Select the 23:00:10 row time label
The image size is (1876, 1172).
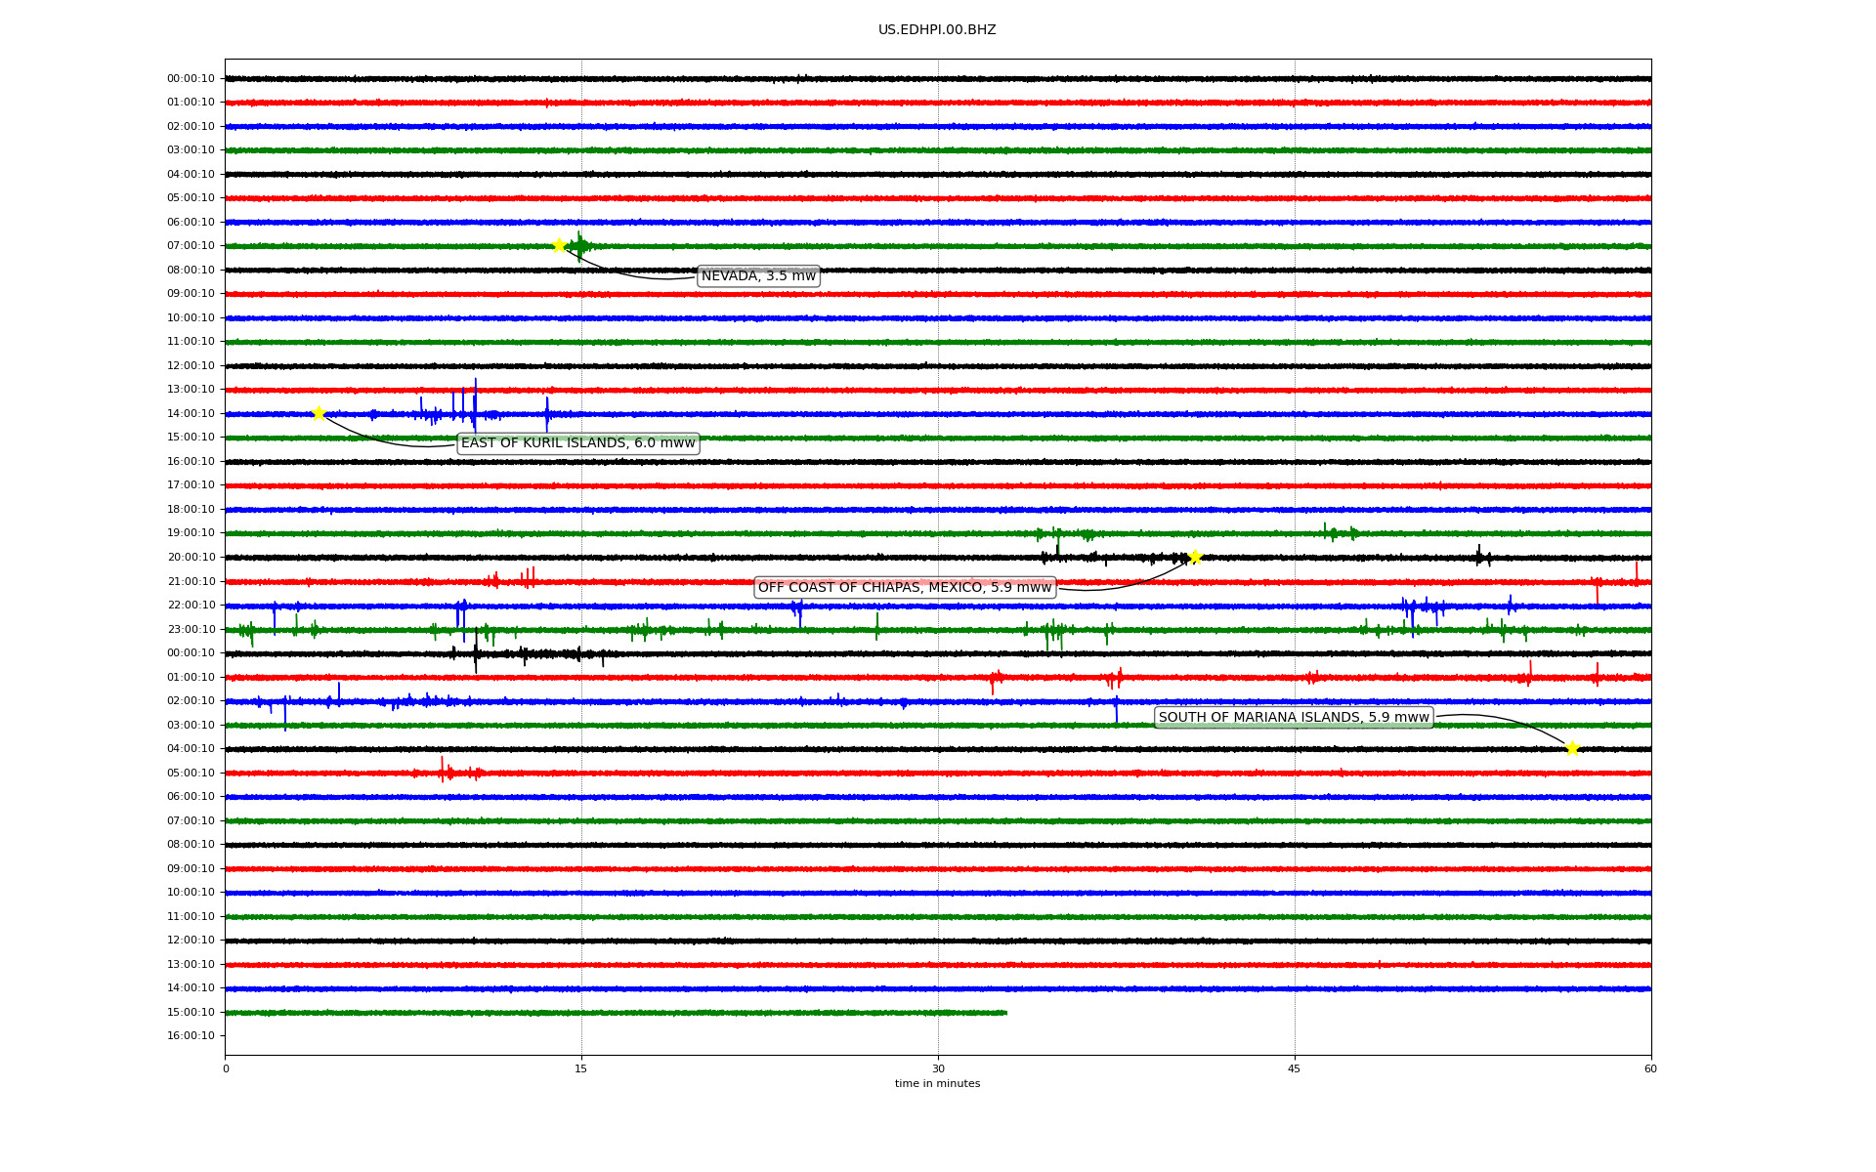[x=191, y=629]
